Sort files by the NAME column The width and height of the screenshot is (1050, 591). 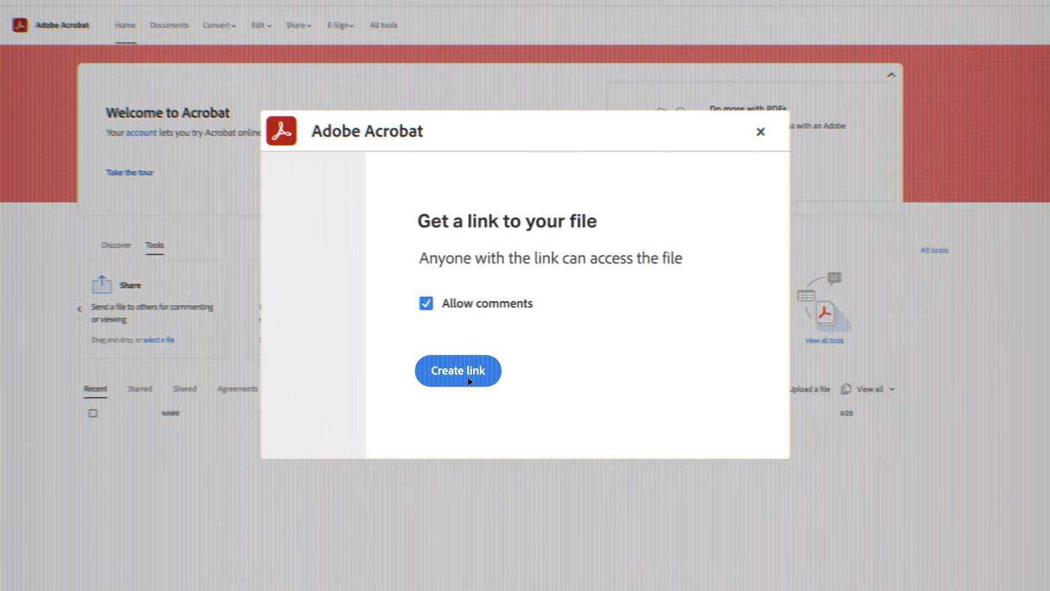click(x=171, y=413)
